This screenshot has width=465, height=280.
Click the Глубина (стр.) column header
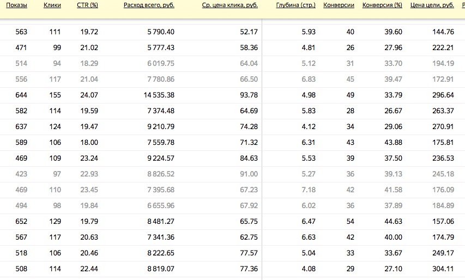coord(296,5)
